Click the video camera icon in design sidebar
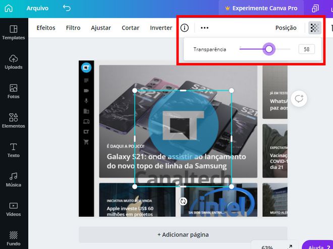The width and height of the screenshot is (333, 249). (x=86, y=91)
